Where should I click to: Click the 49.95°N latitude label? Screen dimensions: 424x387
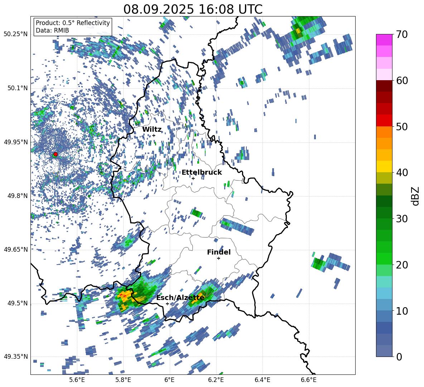pyautogui.click(x=16, y=142)
